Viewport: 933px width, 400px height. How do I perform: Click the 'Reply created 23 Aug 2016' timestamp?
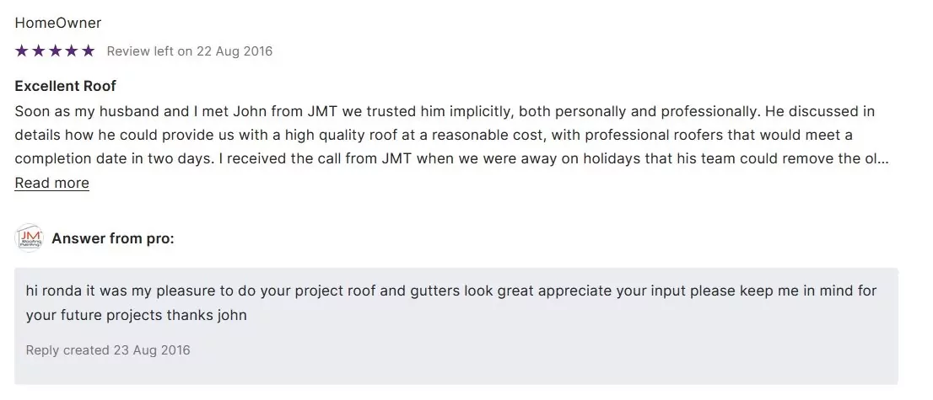click(x=108, y=349)
